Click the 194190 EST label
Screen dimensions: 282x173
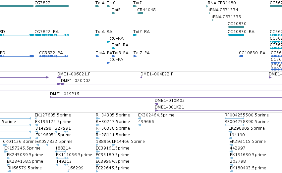[237, 135]
